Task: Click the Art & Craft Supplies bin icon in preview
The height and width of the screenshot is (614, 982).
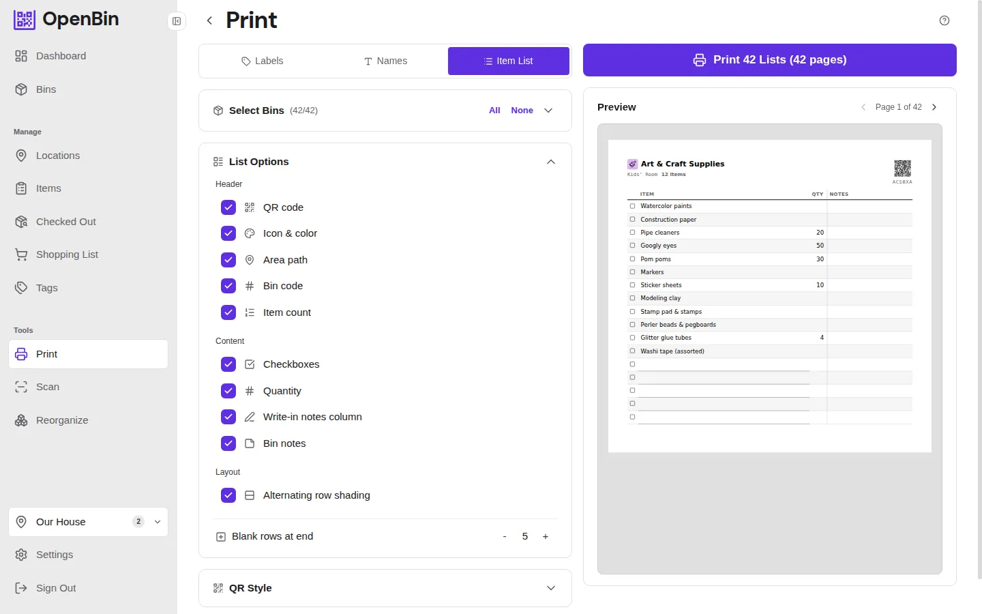Action: point(632,164)
